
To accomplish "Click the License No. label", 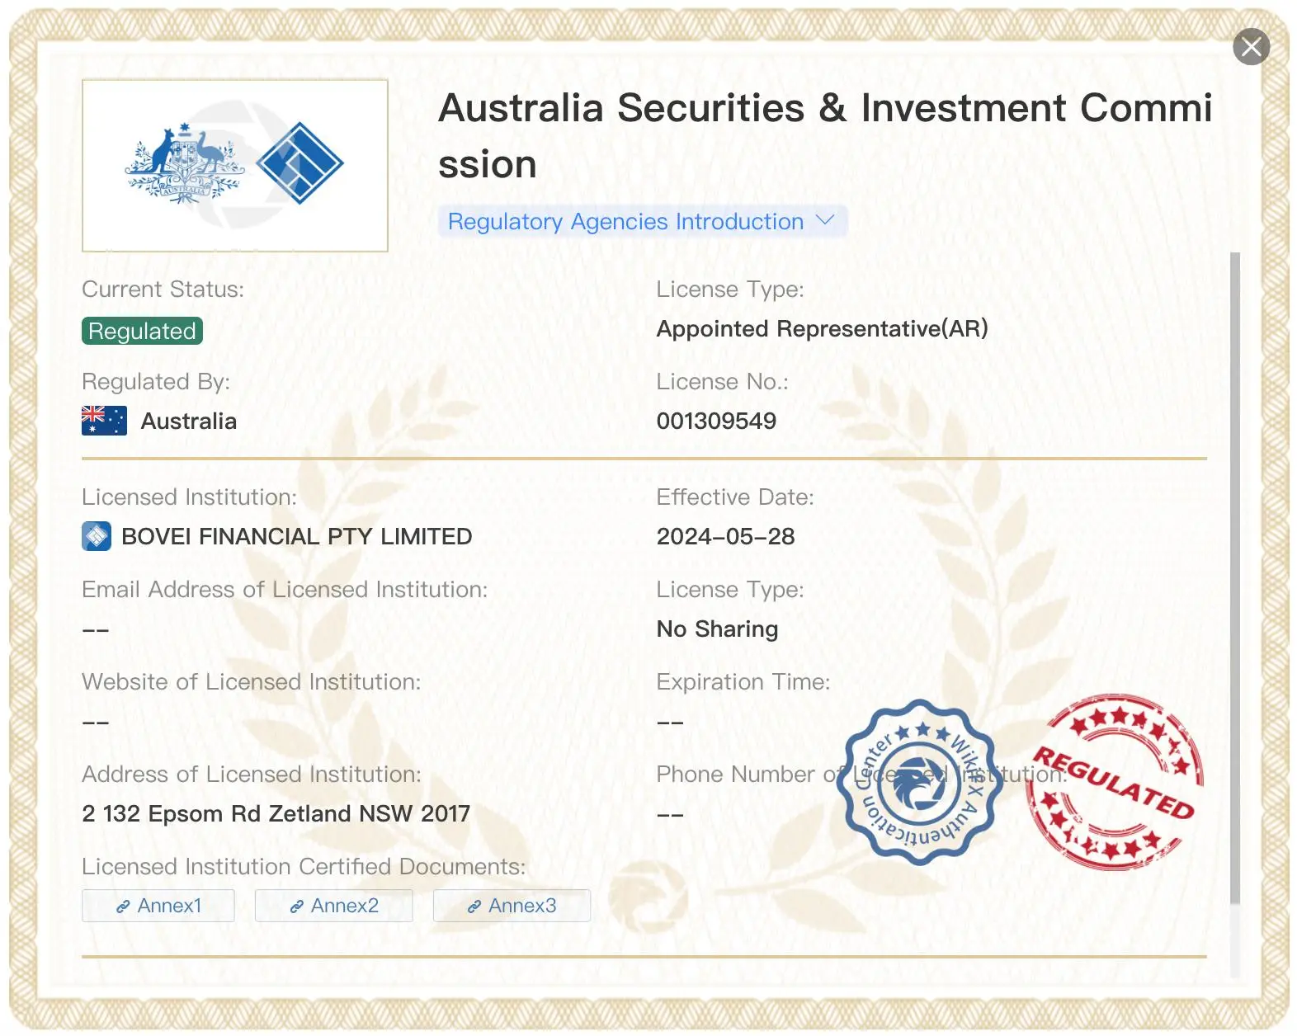I will [x=723, y=382].
